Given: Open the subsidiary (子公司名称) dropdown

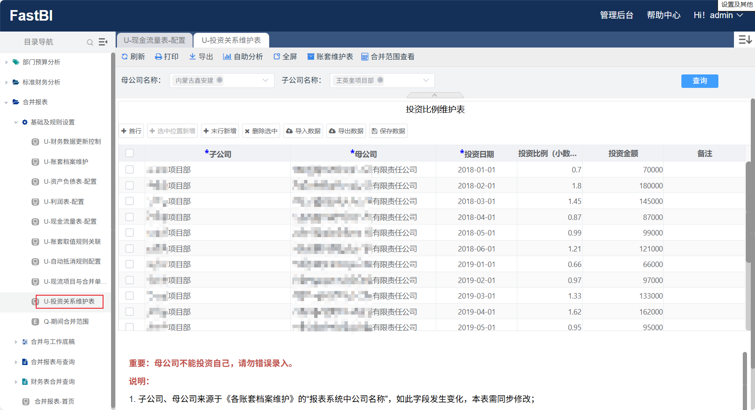Looking at the screenshot, I should (426, 80).
